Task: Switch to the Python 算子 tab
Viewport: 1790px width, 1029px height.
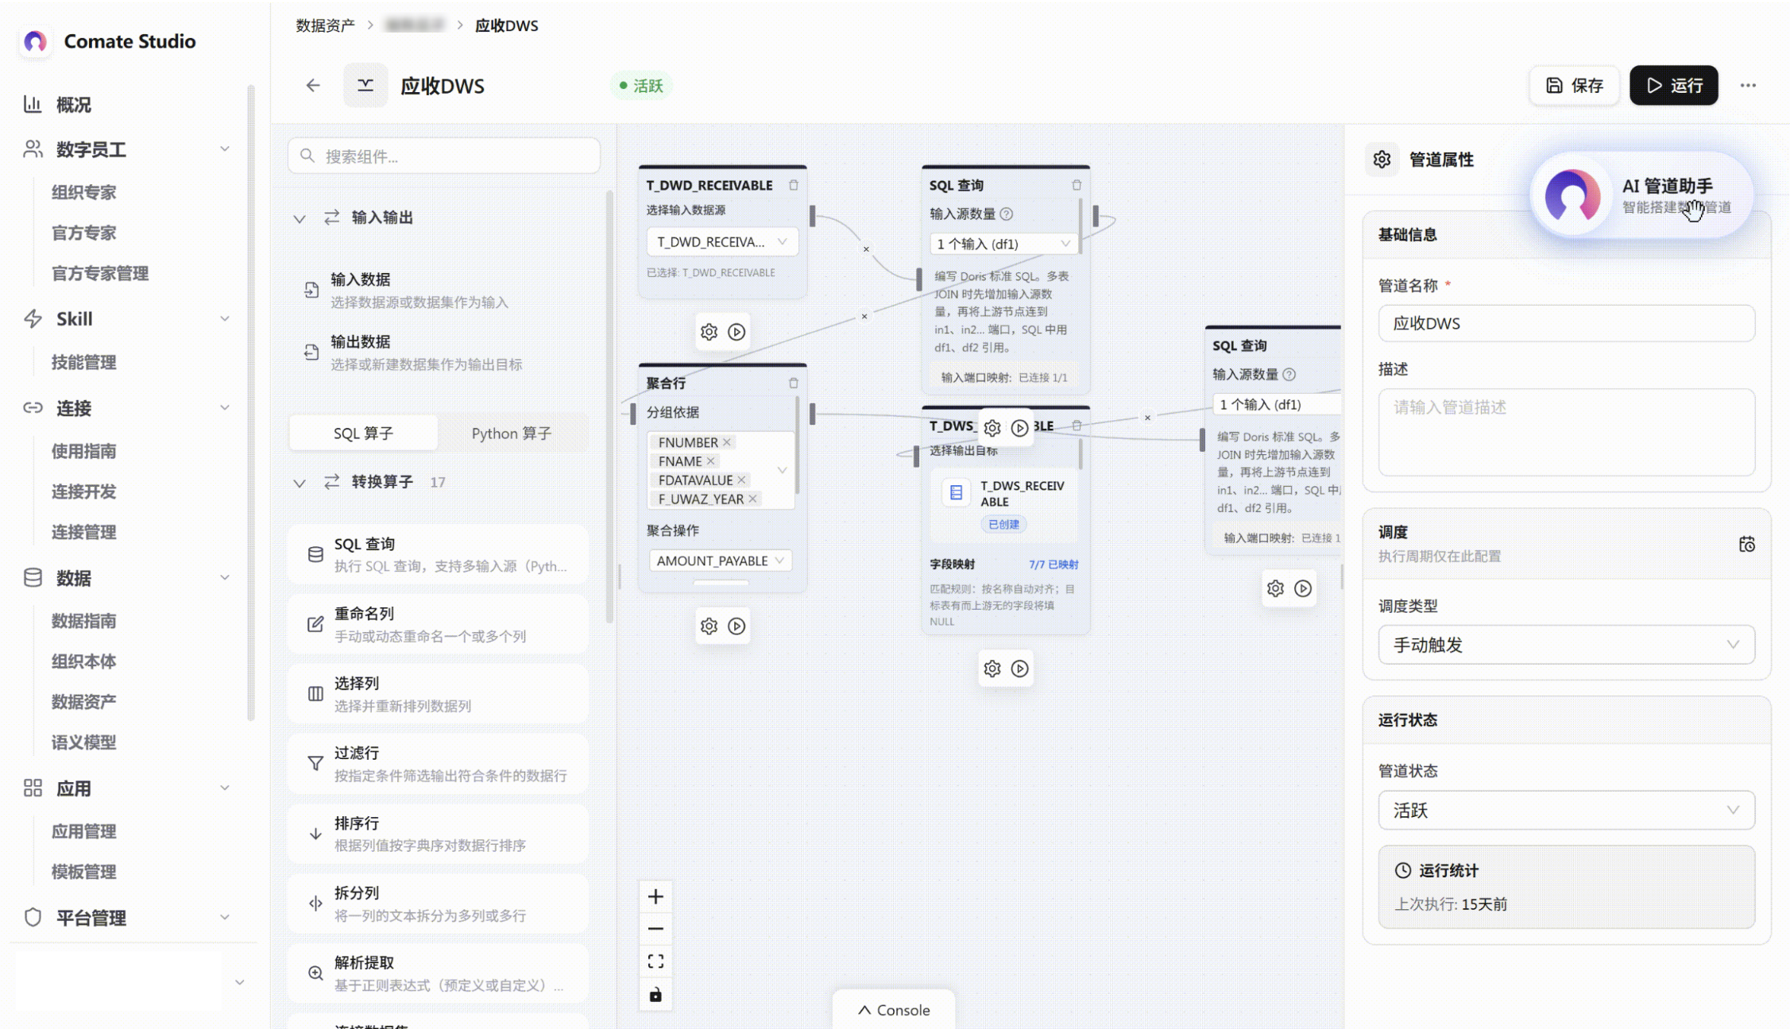Action: click(x=511, y=434)
